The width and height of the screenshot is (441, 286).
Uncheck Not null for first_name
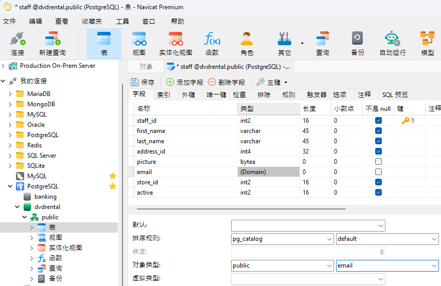(378, 131)
